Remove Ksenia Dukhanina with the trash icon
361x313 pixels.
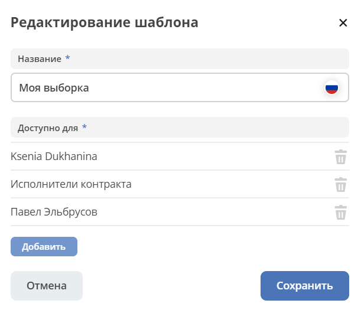click(x=341, y=156)
